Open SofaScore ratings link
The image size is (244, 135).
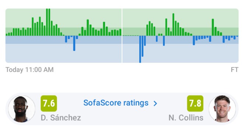(x=116, y=103)
